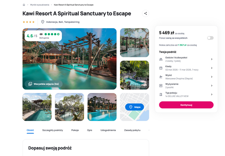
Task: Select the Szczegóły podróży tab
Action: click(x=53, y=130)
